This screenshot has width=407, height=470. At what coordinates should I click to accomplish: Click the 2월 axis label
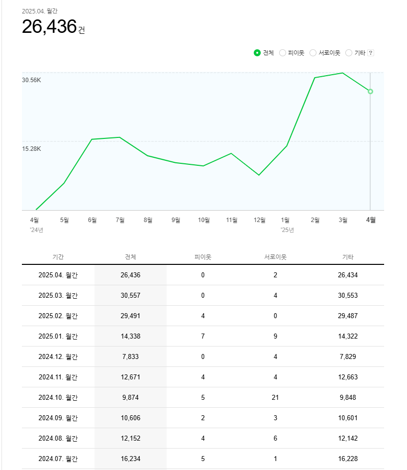315,220
